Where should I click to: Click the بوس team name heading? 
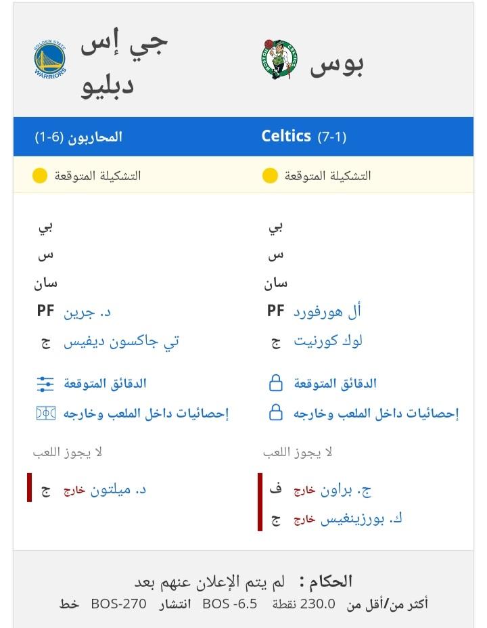tap(337, 65)
